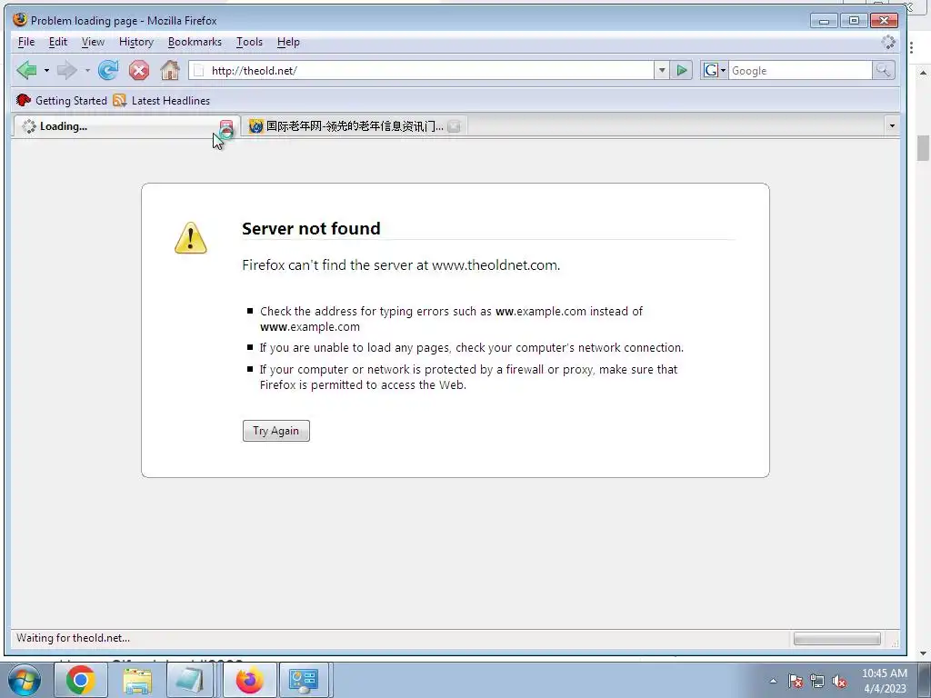The height and width of the screenshot is (698, 931).
Task: Open the Bookmarks menu
Action: pyautogui.click(x=195, y=42)
